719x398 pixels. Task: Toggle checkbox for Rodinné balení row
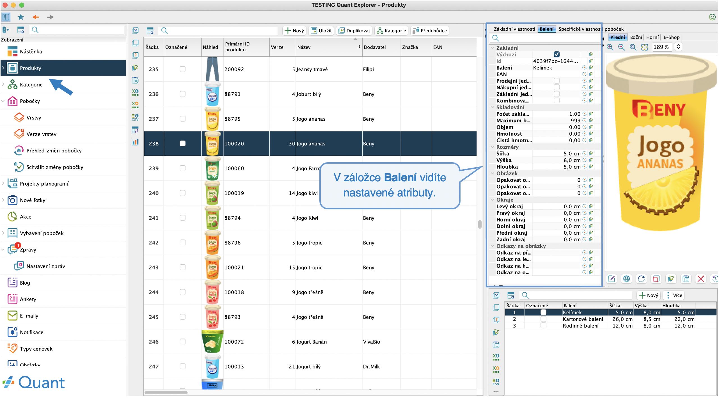click(544, 326)
